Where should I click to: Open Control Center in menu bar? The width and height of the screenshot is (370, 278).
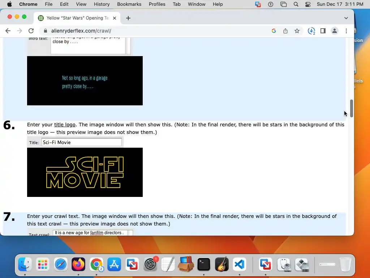308,4
